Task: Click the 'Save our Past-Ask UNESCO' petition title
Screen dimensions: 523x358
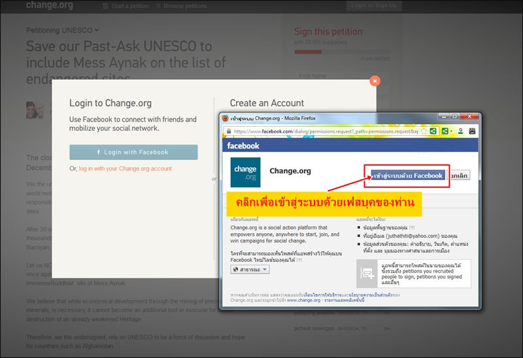Action: coord(126,61)
